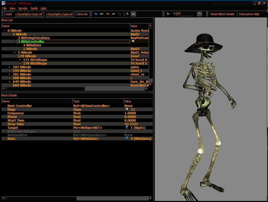
Task: Collapse the 3 NiVisController branch
Action: tap(15, 41)
